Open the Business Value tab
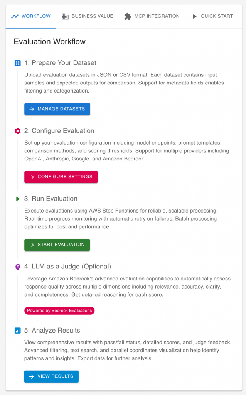 pyautogui.click(x=88, y=16)
